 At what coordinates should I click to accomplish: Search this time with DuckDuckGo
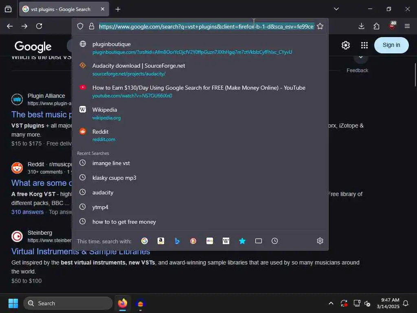coord(193,241)
